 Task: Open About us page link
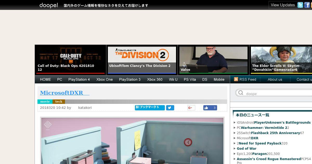click(275, 79)
